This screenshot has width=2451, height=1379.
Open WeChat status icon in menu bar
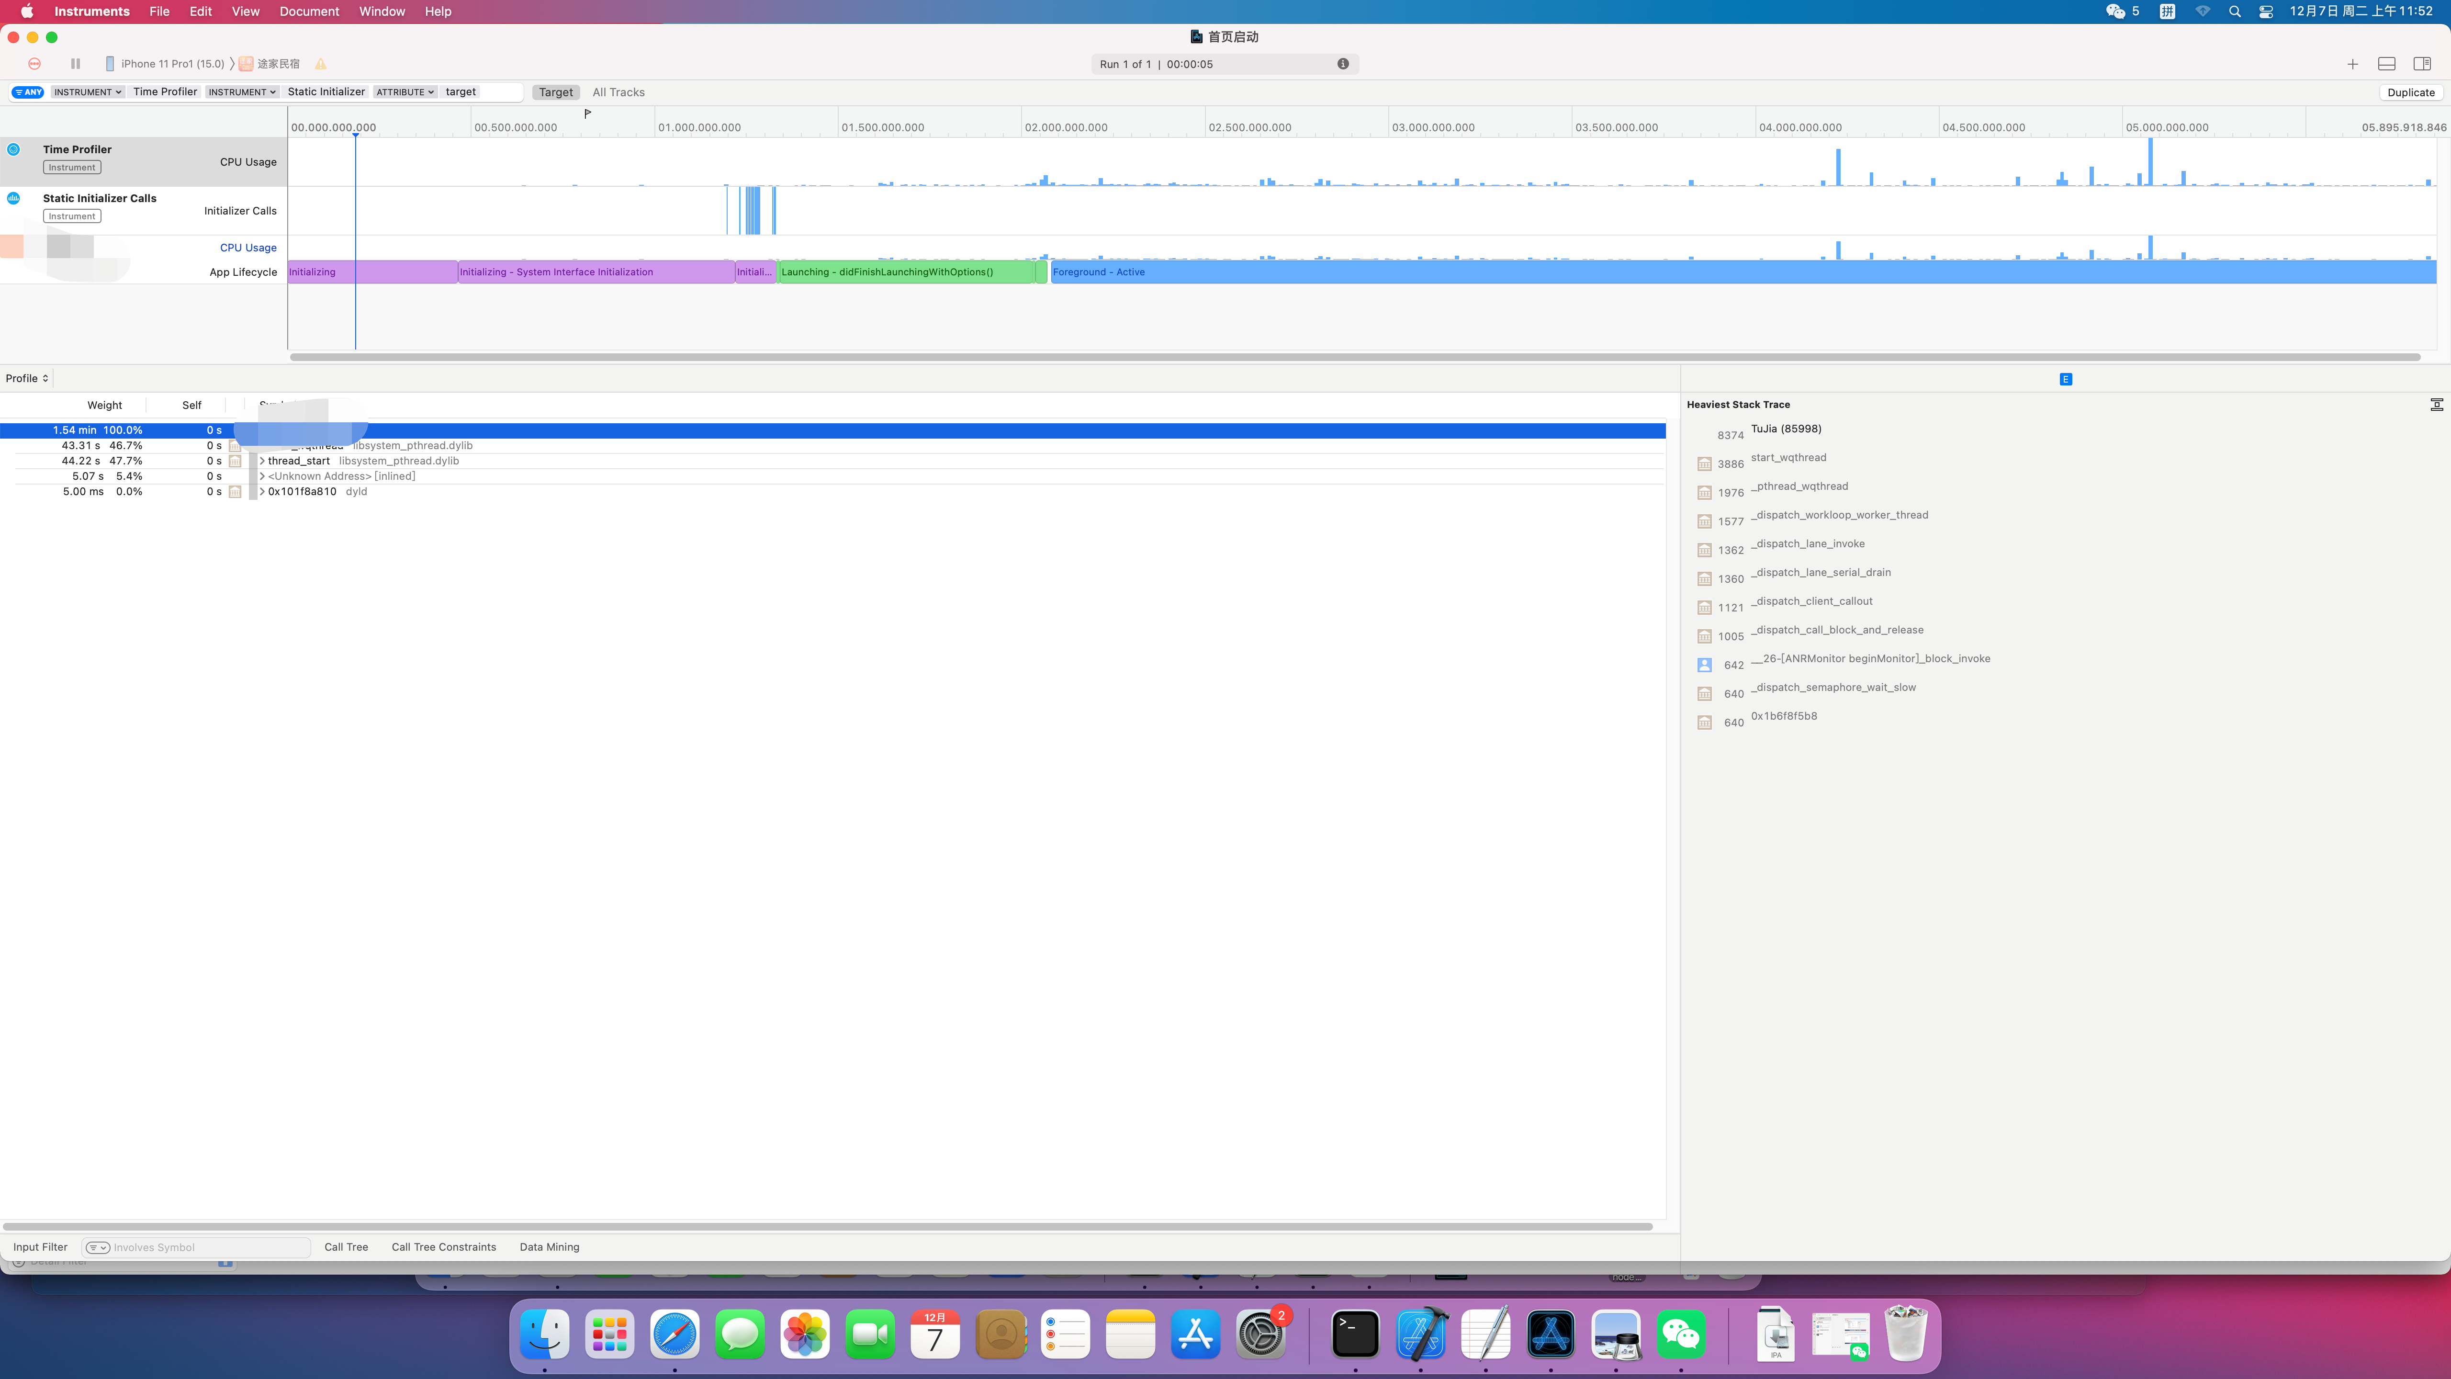pos(2114,11)
